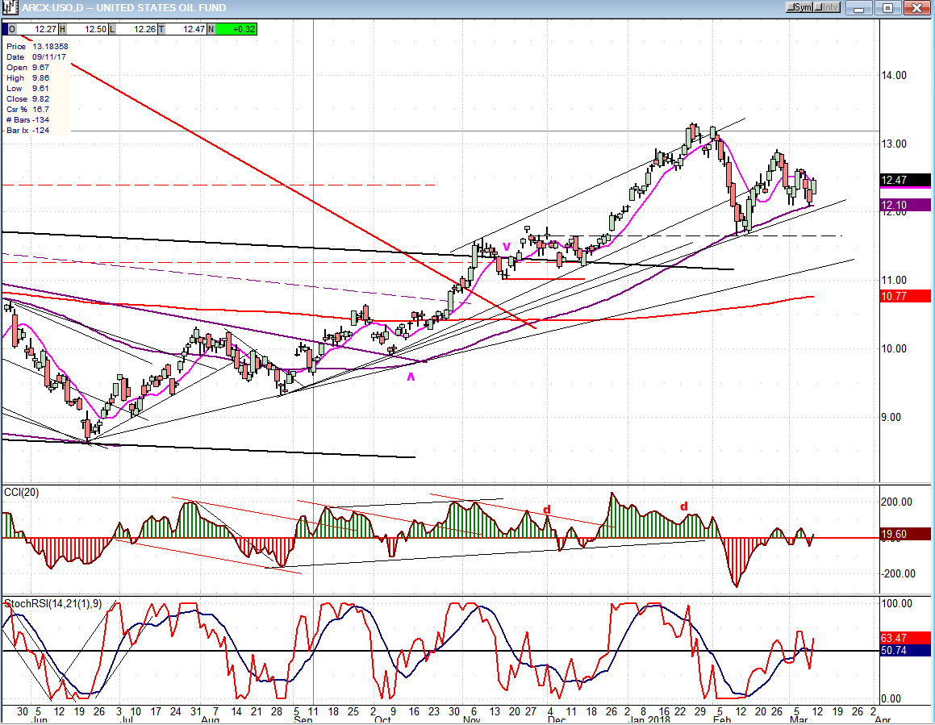935x725 pixels.
Task: Click the magenta 'v' marker near November
Action: (x=507, y=246)
